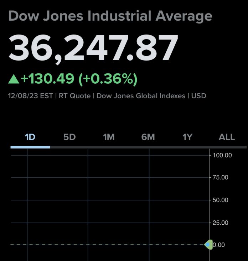Open the 6M chart range tab
The image size is (248, 261).
[148, 137]
